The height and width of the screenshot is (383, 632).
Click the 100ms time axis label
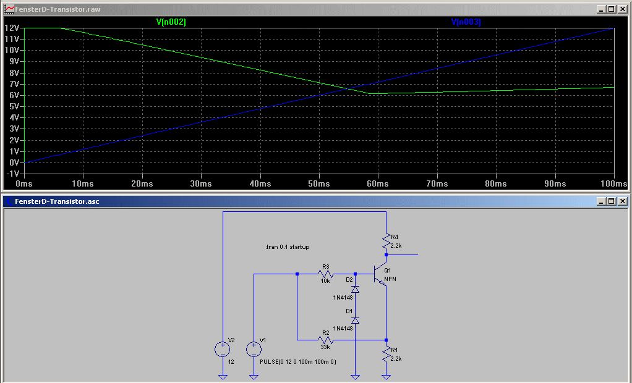[614, 183]
